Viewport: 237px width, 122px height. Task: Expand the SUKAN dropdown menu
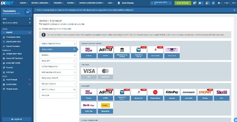(x=24, y=3)
